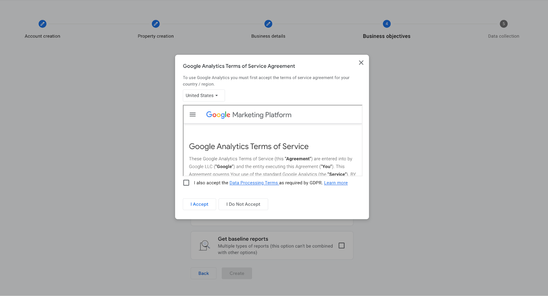Click the Google Analytics Terms of Service heading

(x=249, y=146)
